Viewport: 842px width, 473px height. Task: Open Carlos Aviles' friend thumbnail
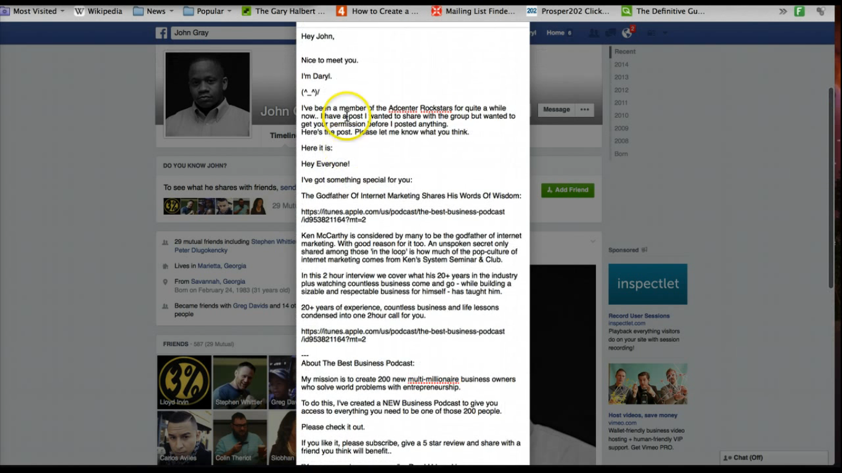click(184, 439)
